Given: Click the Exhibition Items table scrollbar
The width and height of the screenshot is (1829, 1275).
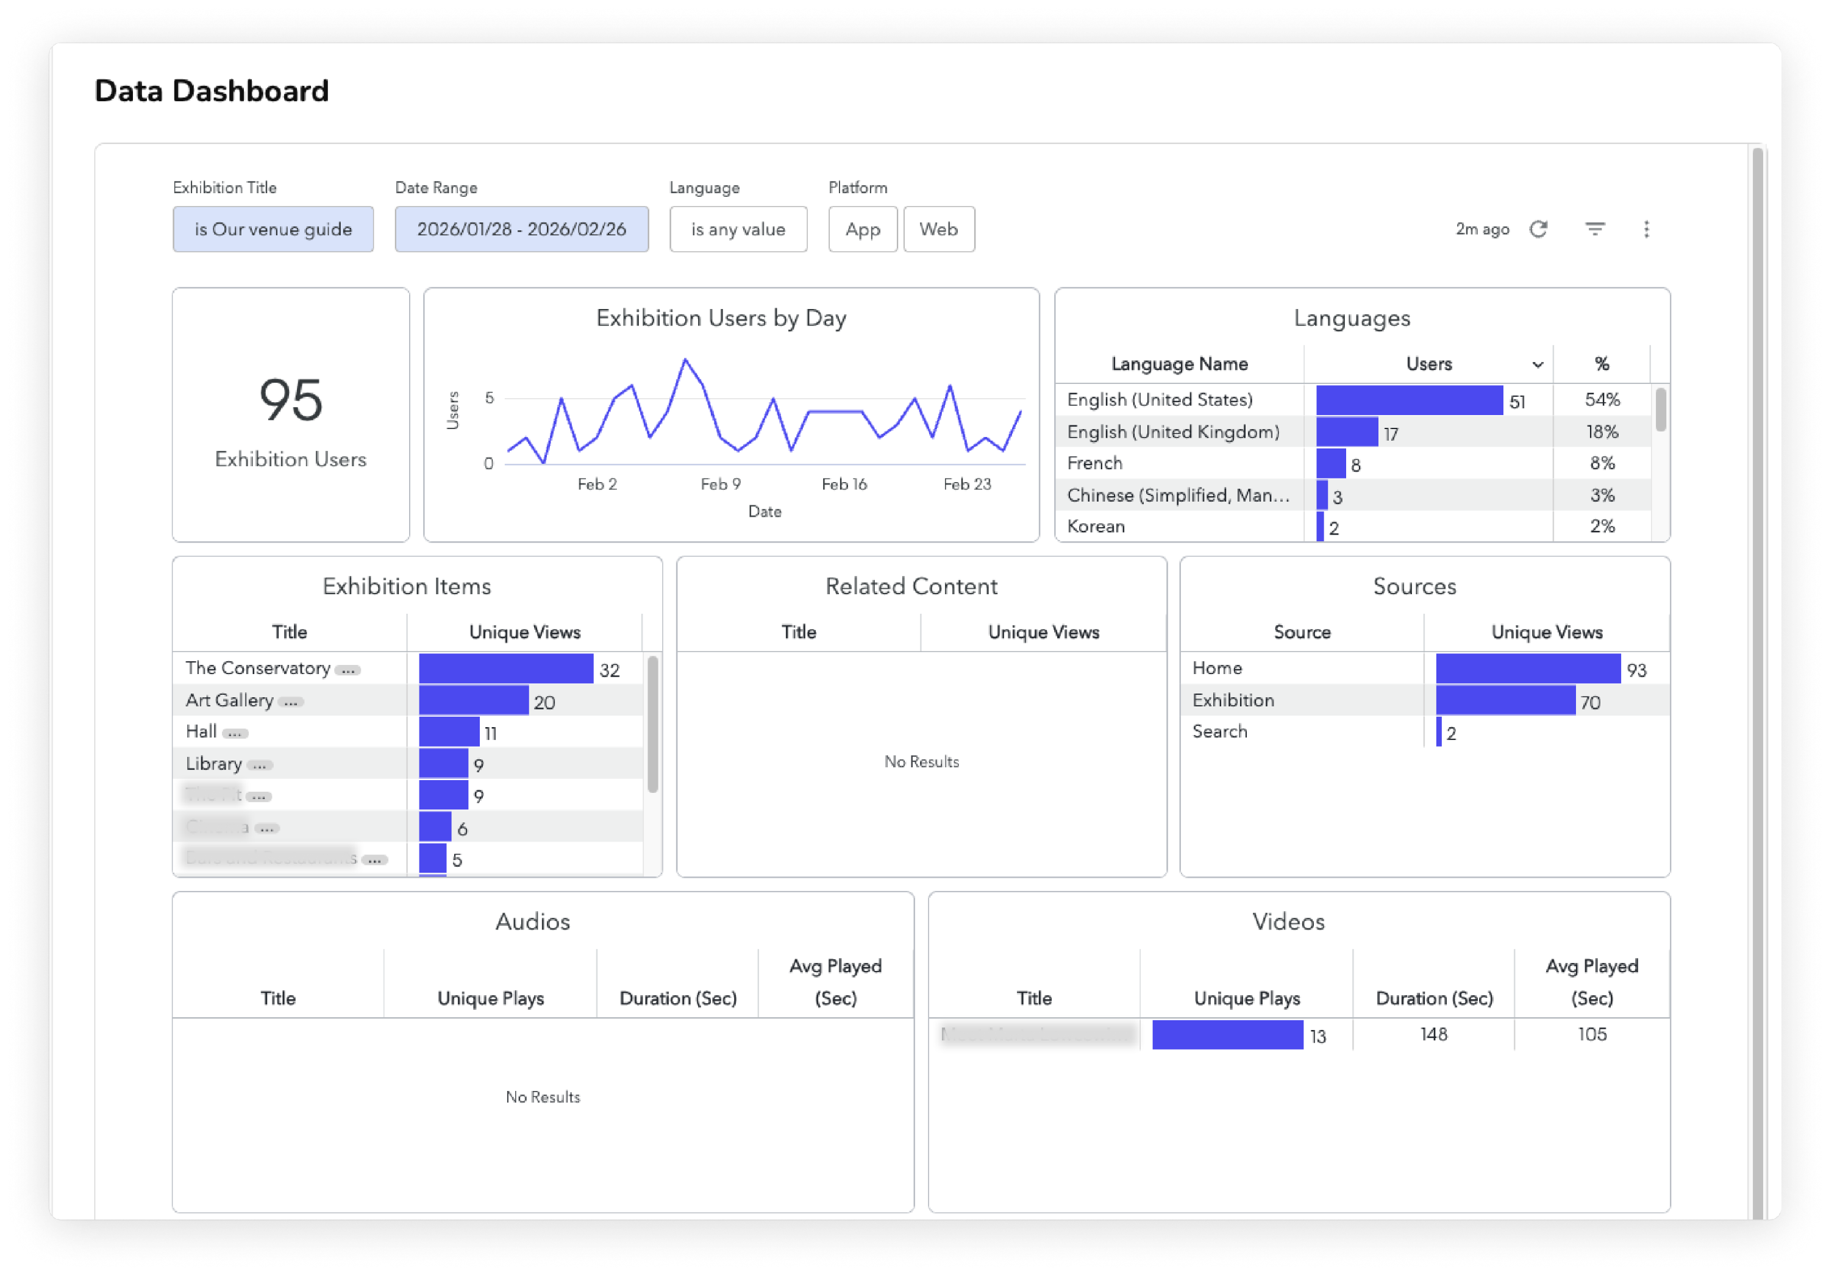Looking at the screenshot, I should (652, 725).
